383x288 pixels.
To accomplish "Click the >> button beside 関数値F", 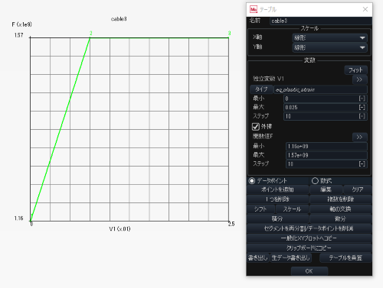I will tap(359, 137).
